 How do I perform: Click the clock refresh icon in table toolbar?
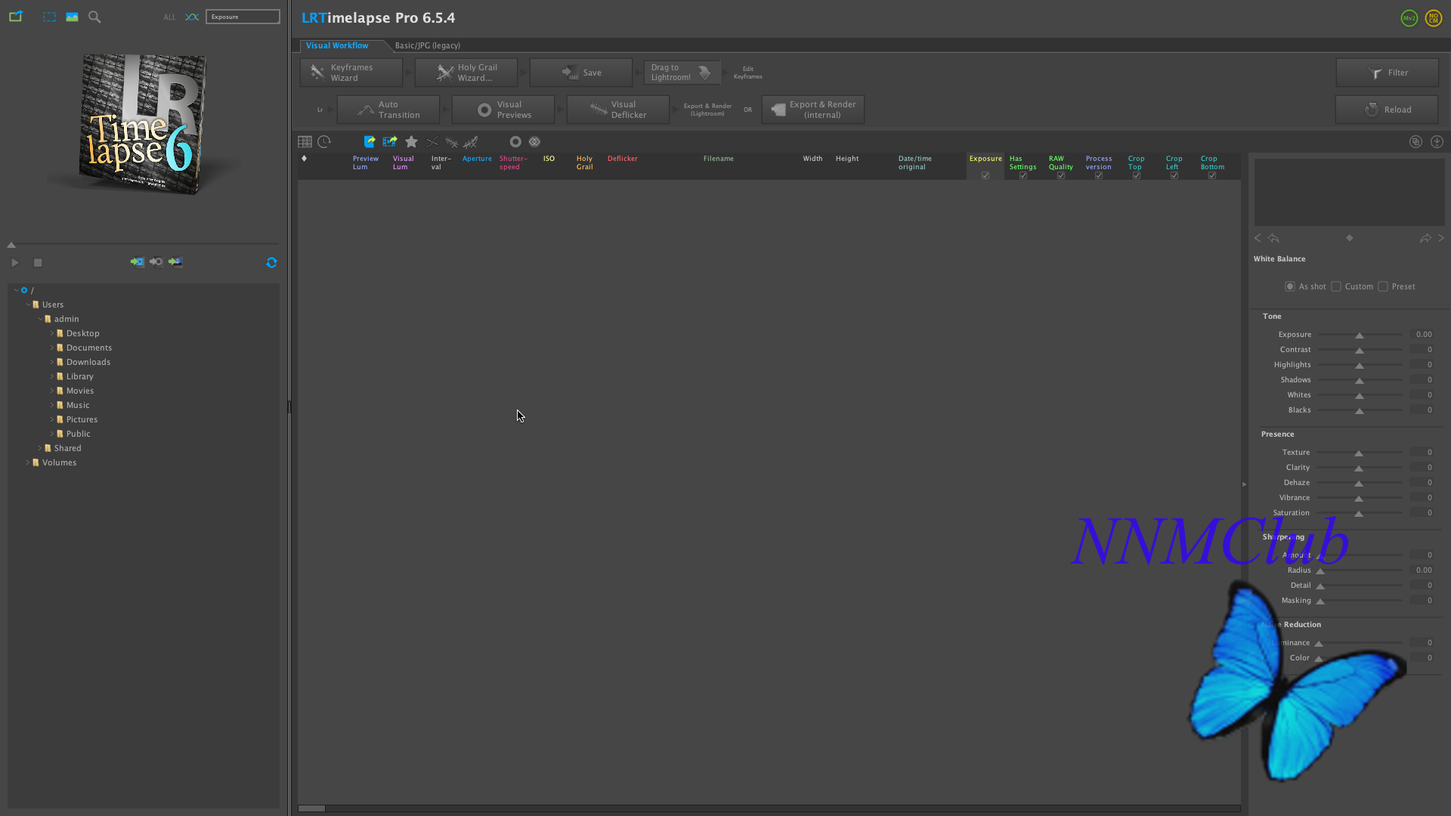(x=324, y=141)
